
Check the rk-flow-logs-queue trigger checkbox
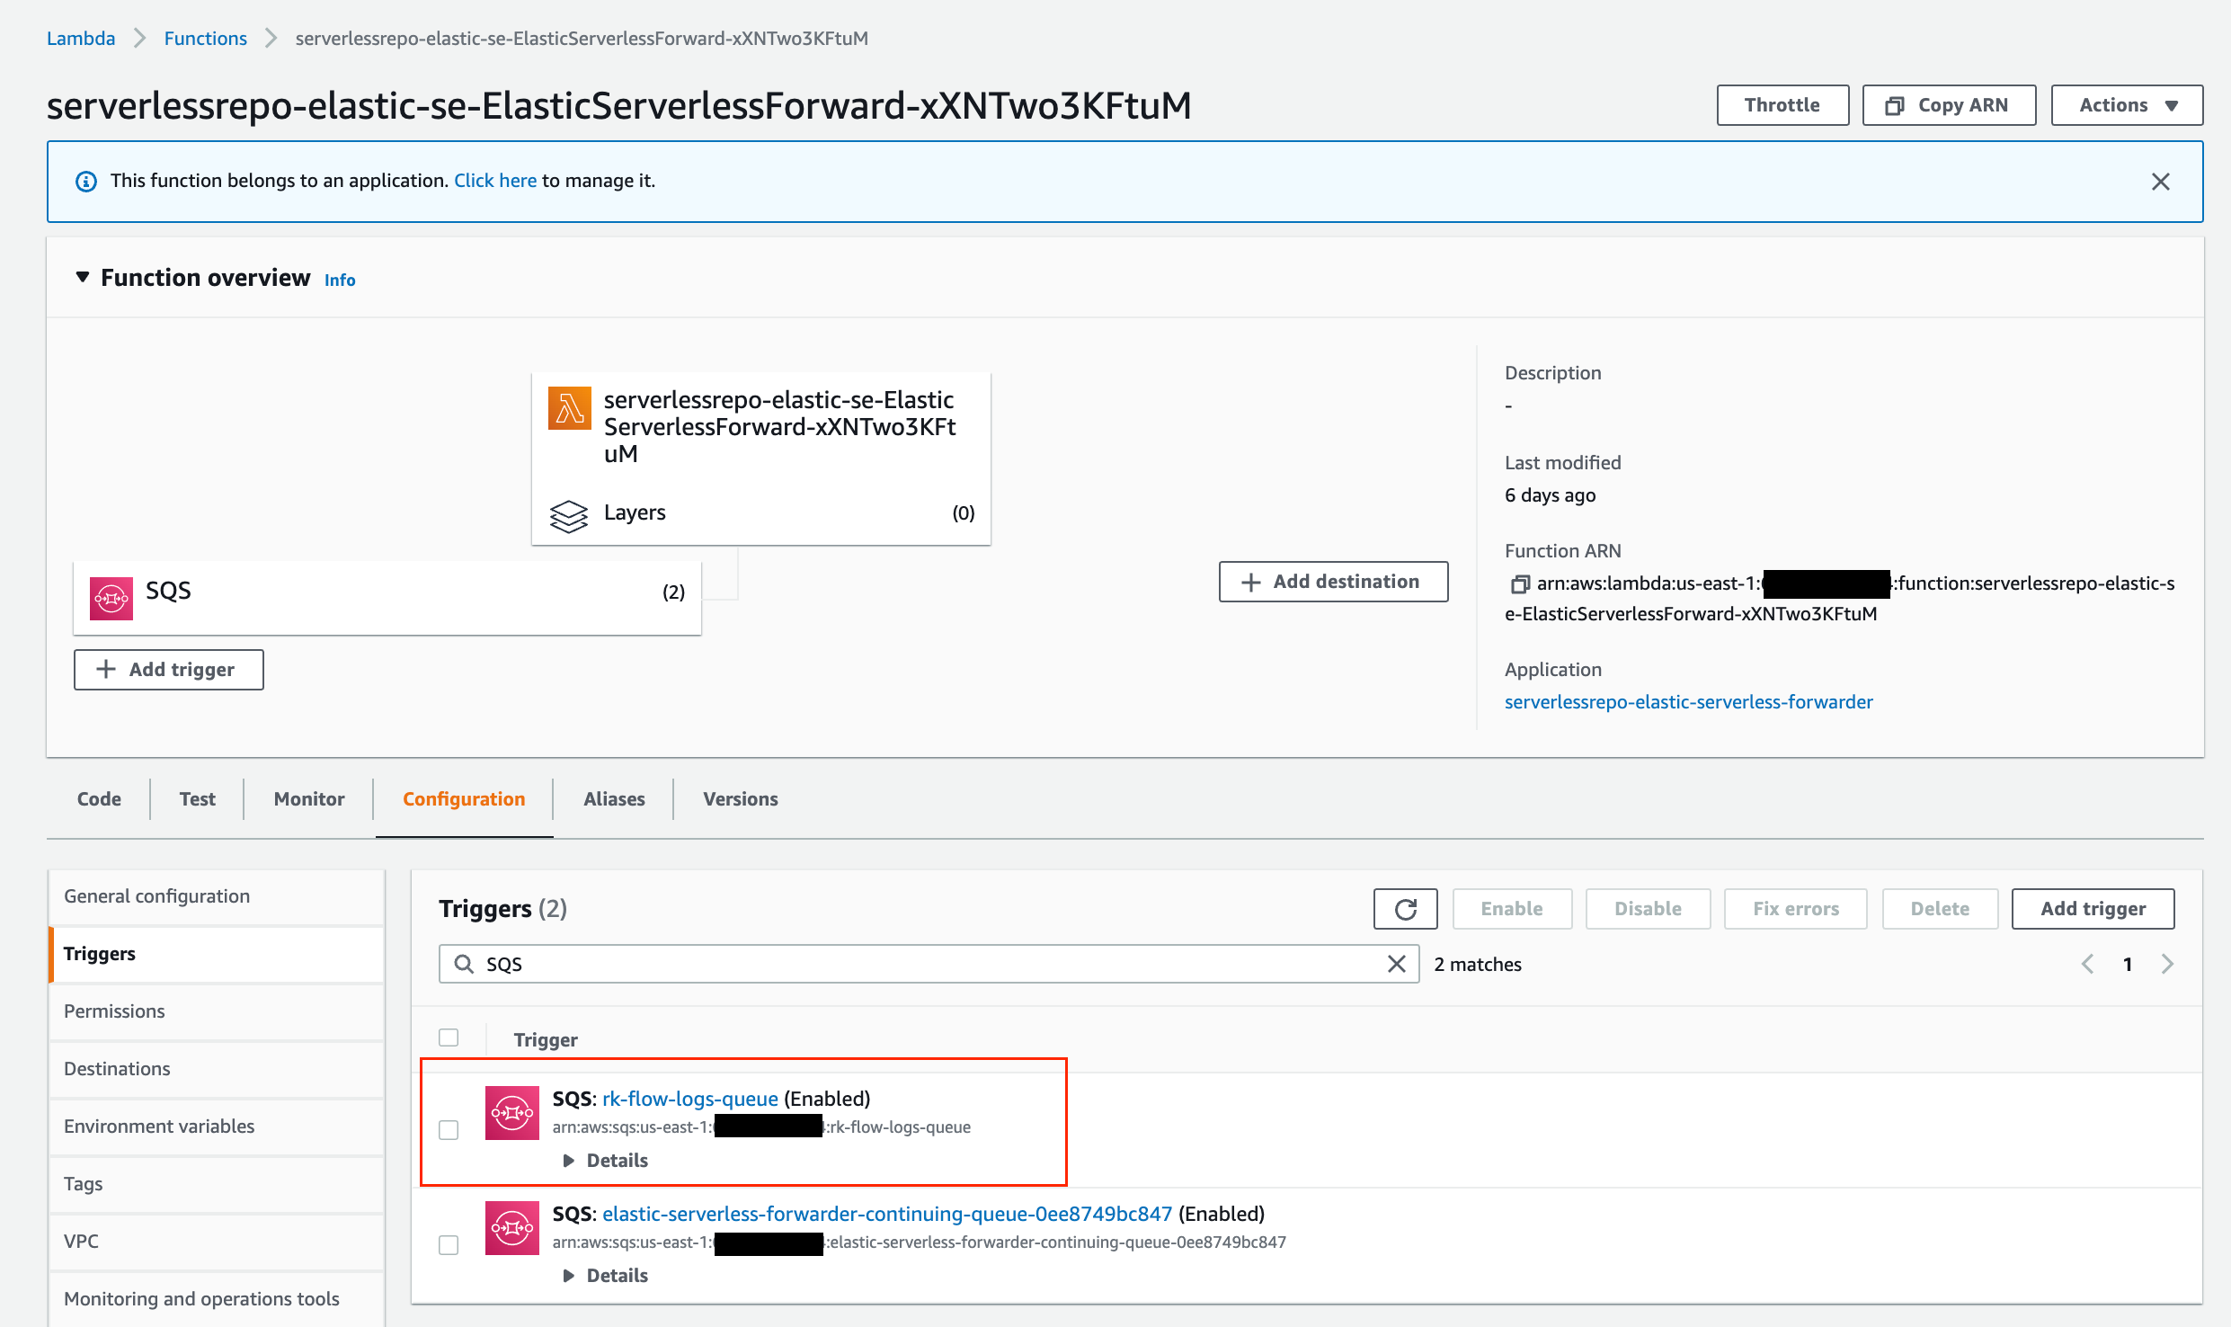(x=449, y=1129)
